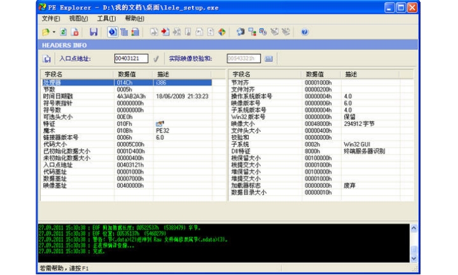Image resolution: width=458 pixels, height=275 pixels.
Task: Open the 帮助(H) menu
Action: (x=134, y=18)
